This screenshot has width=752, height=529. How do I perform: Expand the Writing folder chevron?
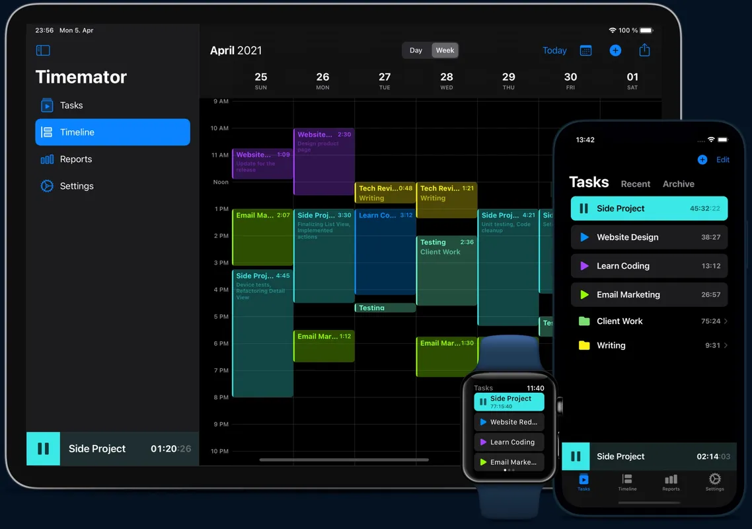coord(726,345)
